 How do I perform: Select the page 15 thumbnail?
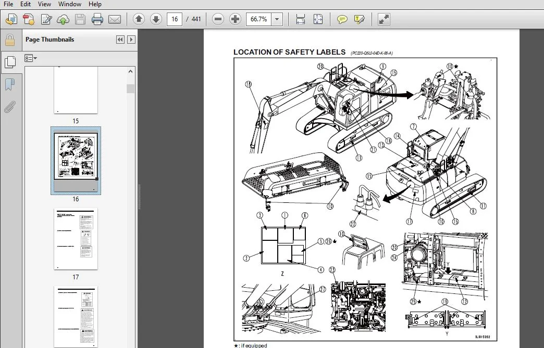(76, 90)
